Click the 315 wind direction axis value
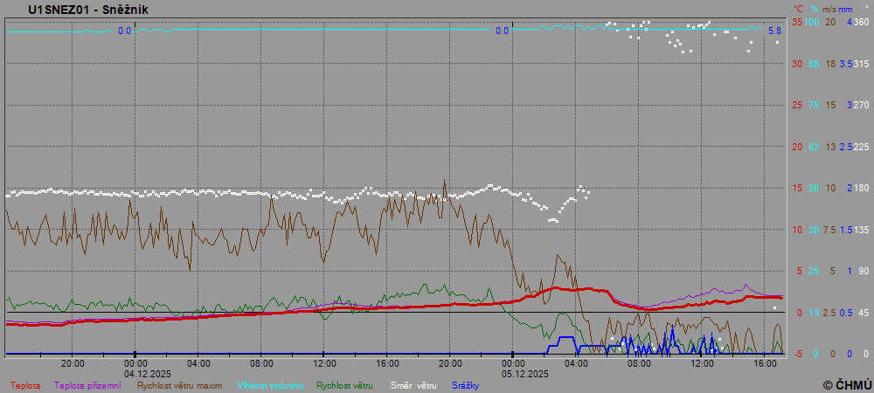 pos(860,64)
